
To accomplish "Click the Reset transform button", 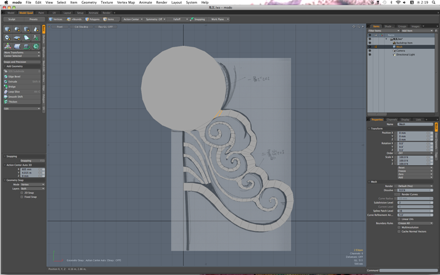I will tap(416, 167).
